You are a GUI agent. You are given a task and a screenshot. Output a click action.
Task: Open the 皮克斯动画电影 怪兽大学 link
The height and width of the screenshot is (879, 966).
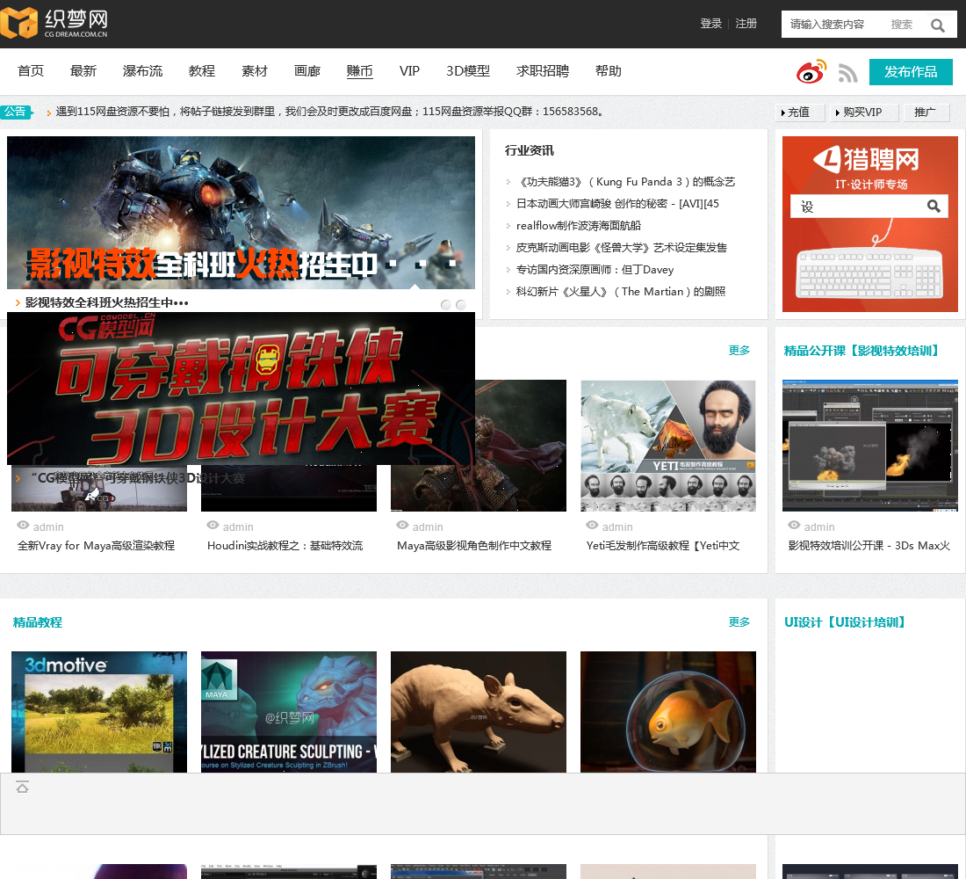(622, 247)
